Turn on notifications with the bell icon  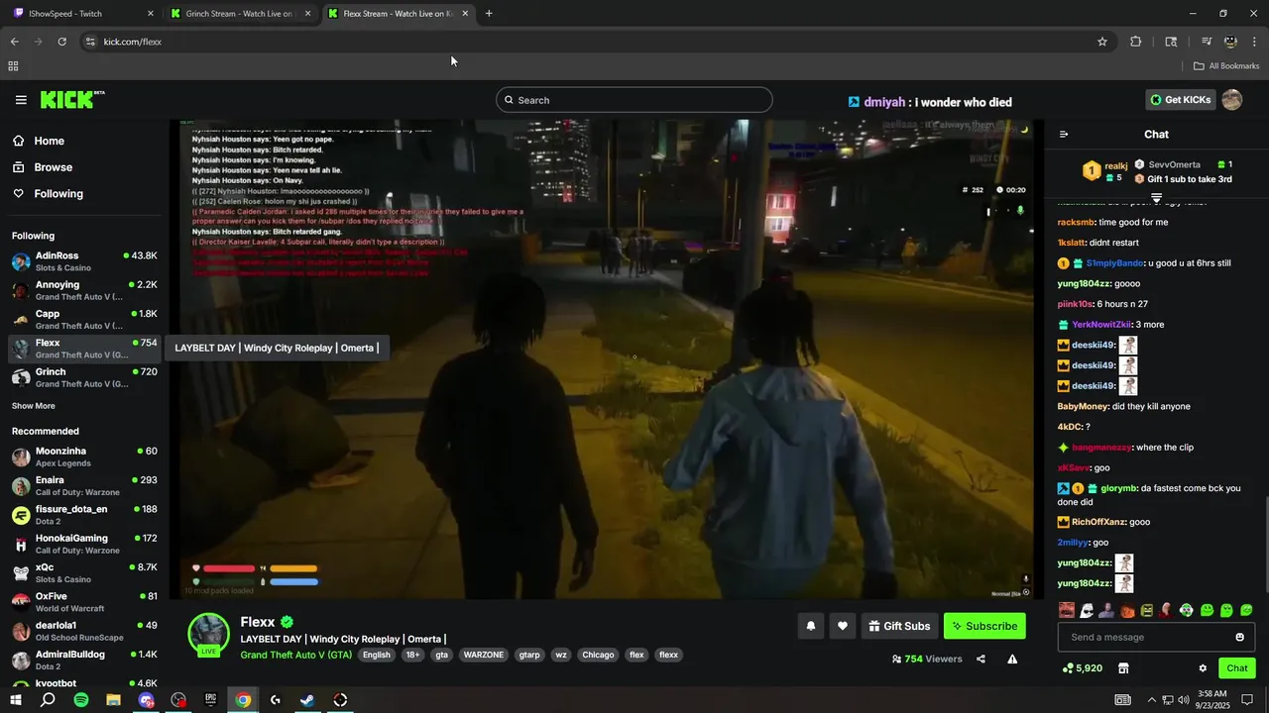(x=811, y=626)
